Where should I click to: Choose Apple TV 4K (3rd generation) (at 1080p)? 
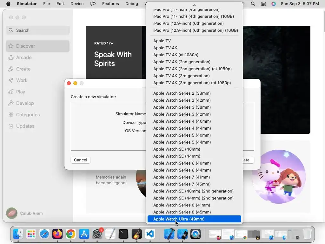tap(194, 83)
